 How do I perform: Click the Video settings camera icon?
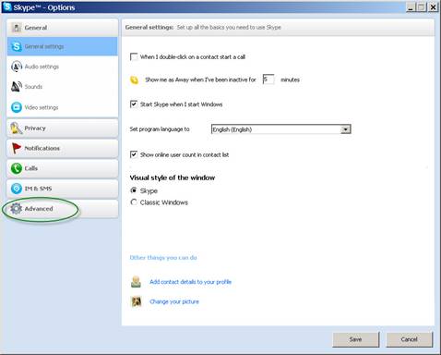pos(17,107)
